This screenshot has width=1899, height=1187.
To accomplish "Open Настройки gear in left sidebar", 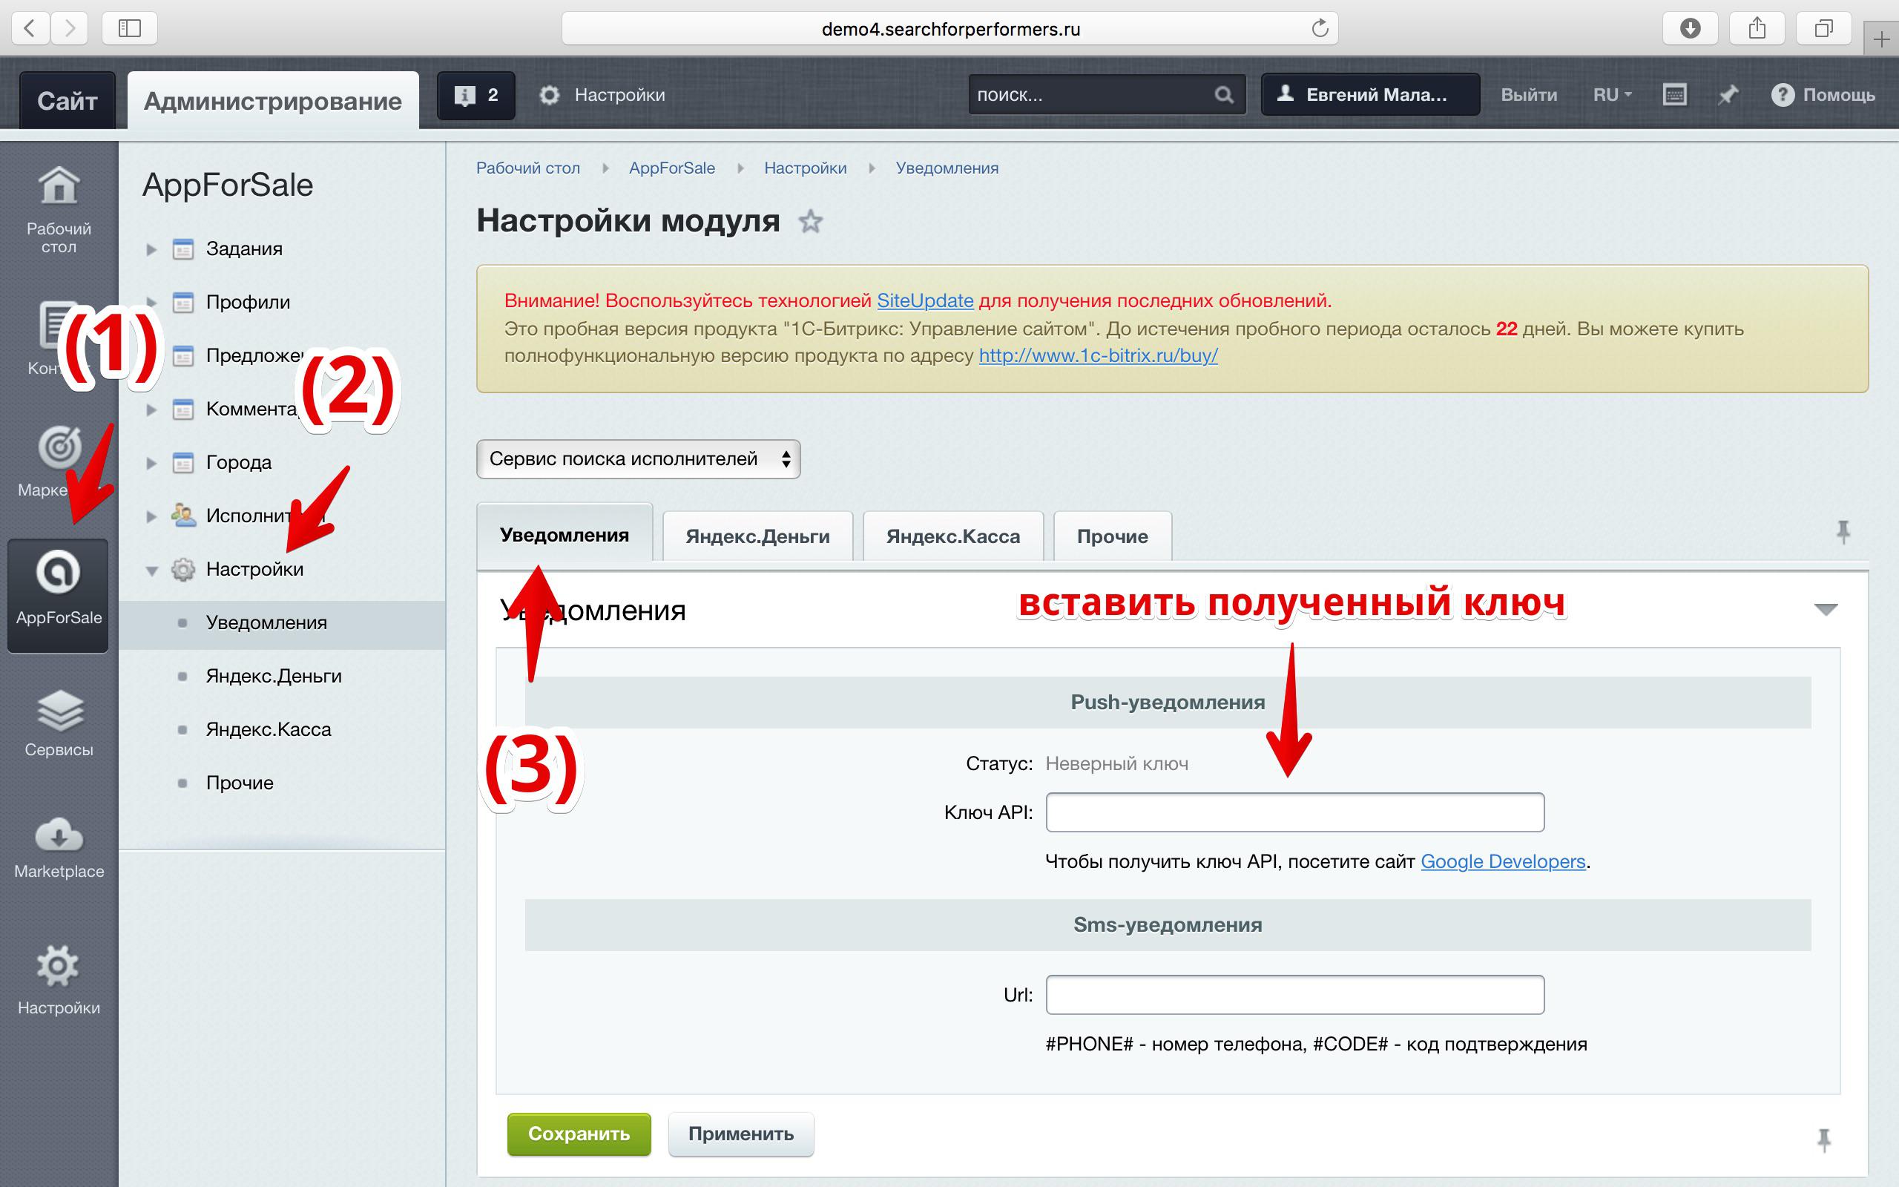I will 59,980.
